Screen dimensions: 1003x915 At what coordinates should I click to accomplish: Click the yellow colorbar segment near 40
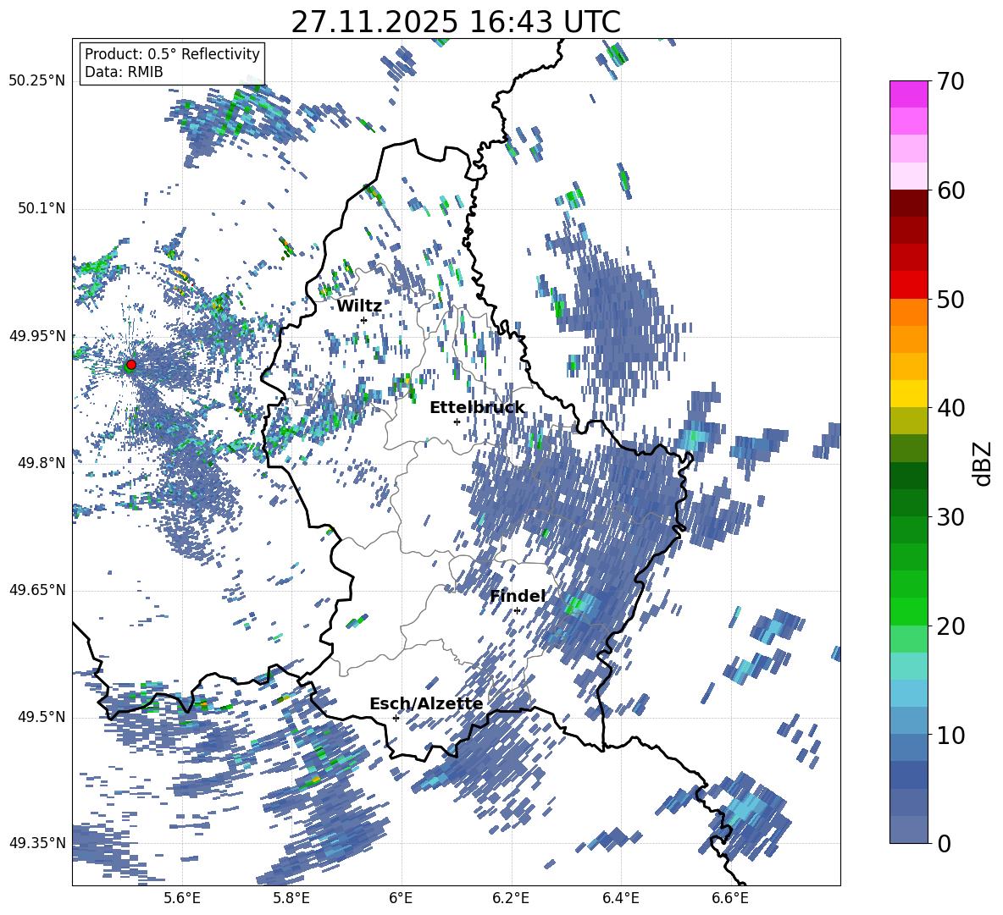(x=908, y=394)
